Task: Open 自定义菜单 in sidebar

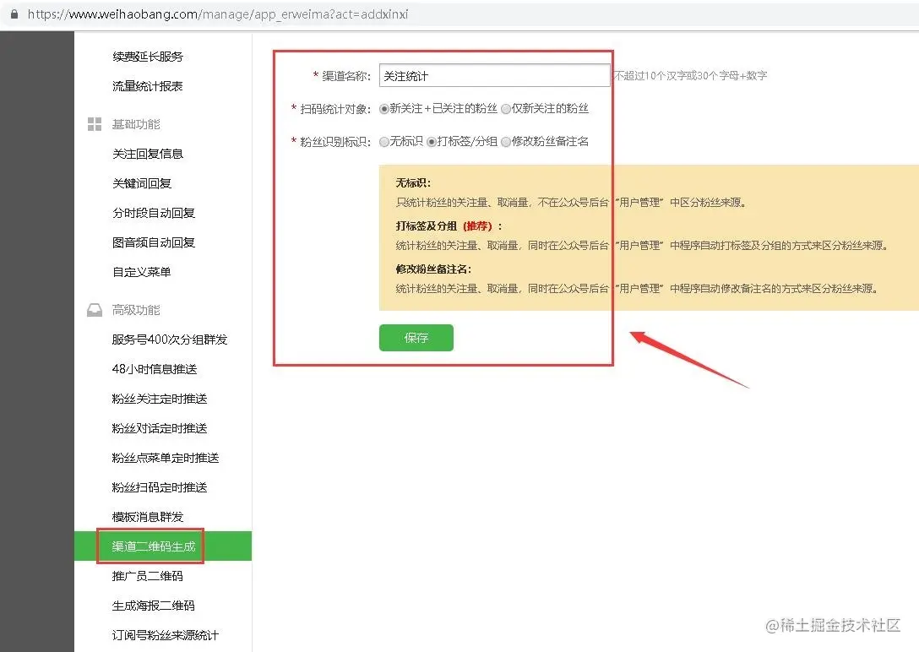Action: 141,272
